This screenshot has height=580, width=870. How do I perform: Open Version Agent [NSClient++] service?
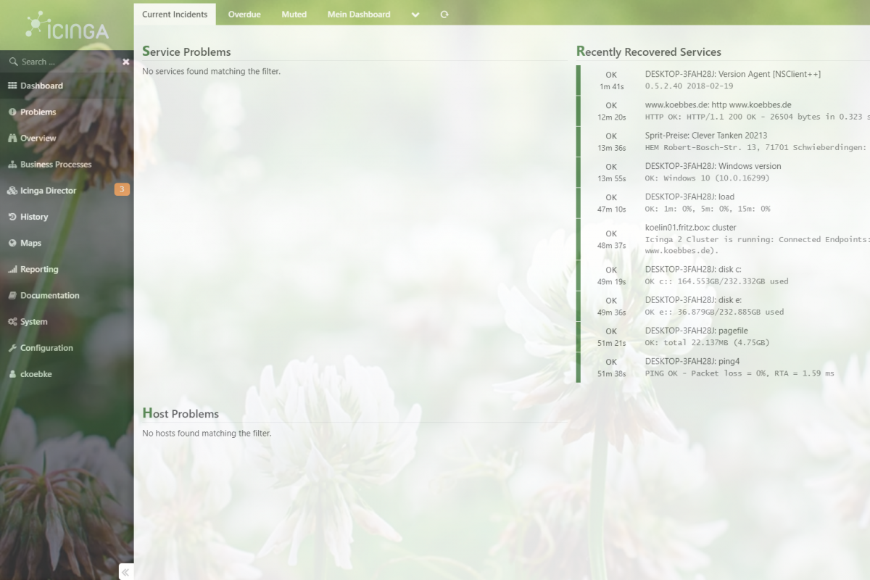733,74
